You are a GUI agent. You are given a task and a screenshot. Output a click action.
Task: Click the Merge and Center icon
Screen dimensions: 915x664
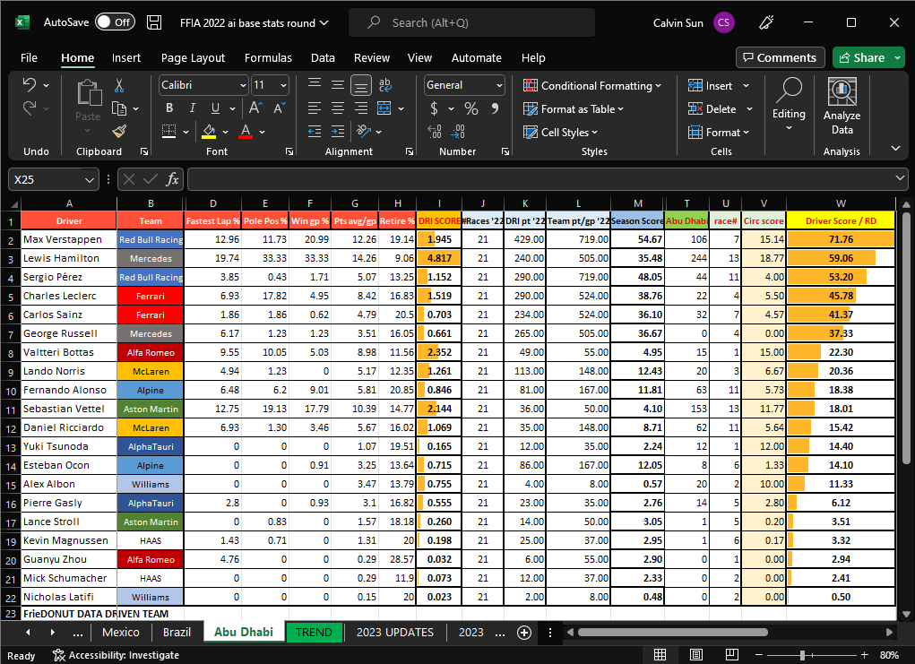click(x=384, y=108)
